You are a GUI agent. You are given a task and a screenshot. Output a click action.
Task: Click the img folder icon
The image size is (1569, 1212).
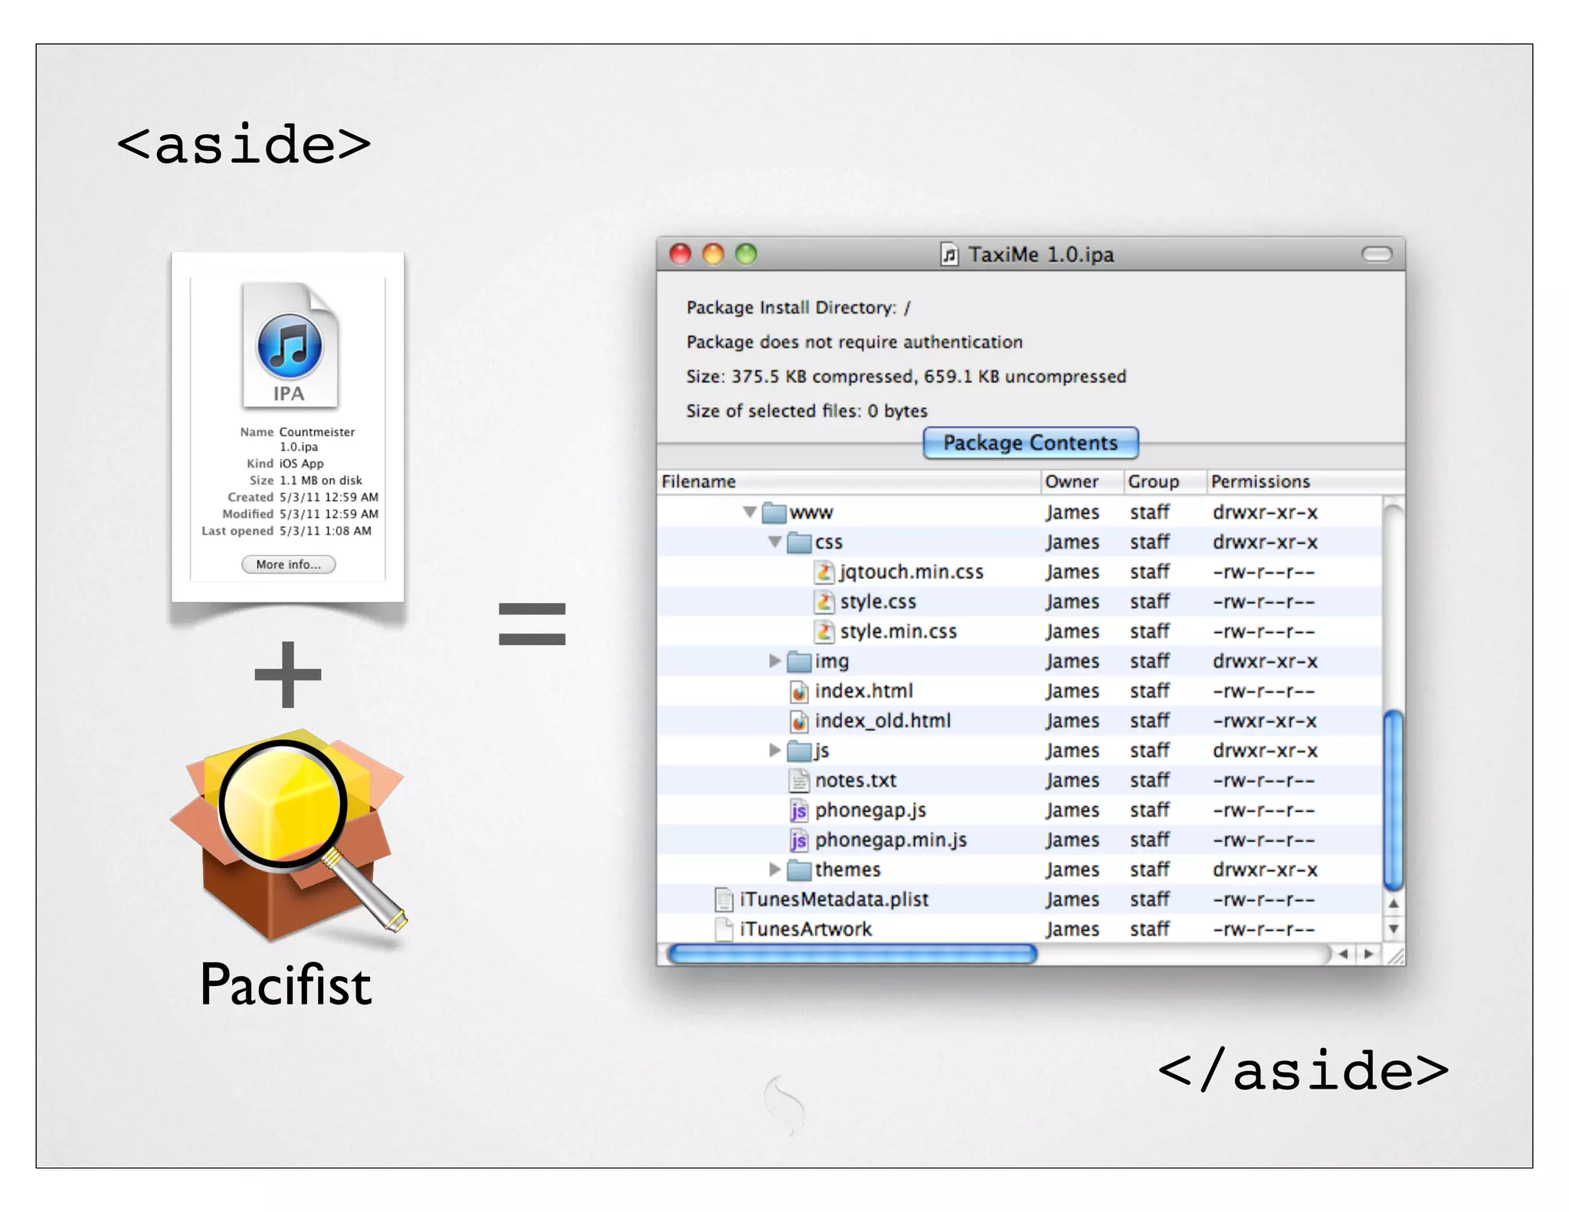pos(800,660)
